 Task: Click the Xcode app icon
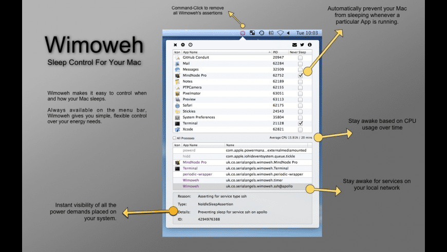(x=177, y=130)
